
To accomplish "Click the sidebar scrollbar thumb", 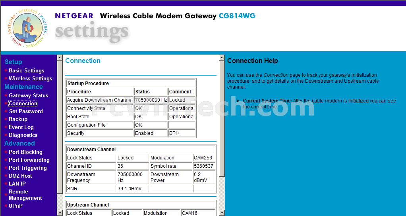I will click(x=60, y=127).
